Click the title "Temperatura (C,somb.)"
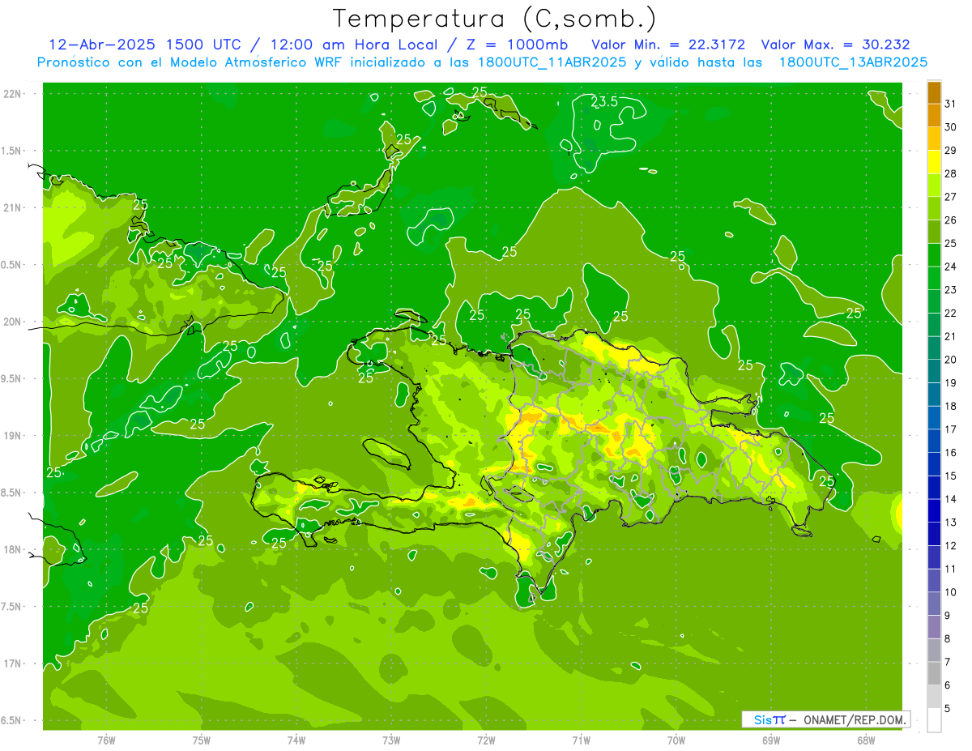 [x=494, y=19]
